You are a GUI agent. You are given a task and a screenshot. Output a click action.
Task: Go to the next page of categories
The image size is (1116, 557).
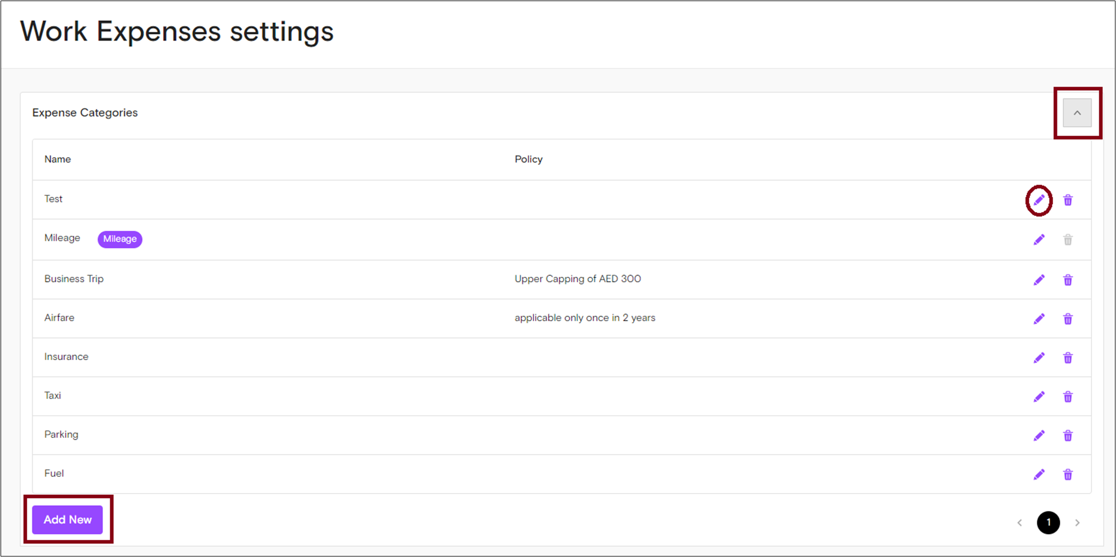(1078, 522)
